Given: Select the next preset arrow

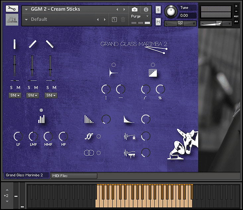Looking at the screenshot, I should coord(105,20).
